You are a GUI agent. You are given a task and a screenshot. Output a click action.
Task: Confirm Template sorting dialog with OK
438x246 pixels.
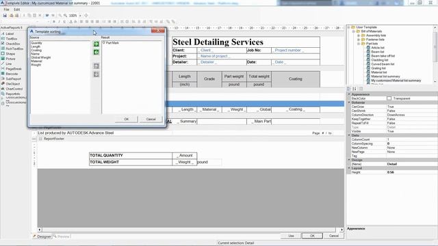point(126,119)
